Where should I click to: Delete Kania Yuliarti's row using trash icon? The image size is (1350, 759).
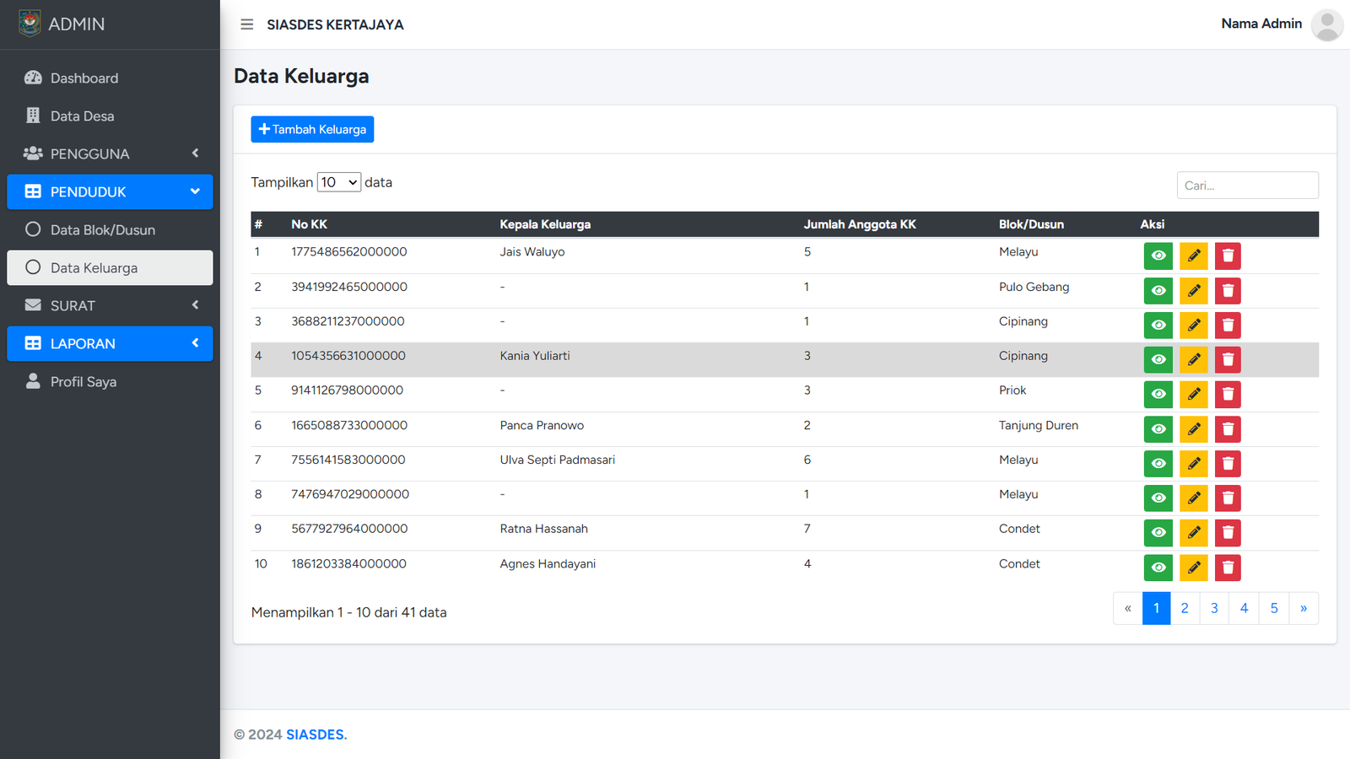[1228, 359]
